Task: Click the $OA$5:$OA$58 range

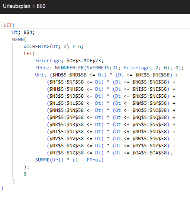Action: (x=149, y=153)
